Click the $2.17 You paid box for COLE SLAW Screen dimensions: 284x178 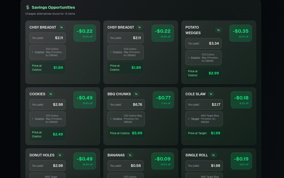[x=204, y=105]
